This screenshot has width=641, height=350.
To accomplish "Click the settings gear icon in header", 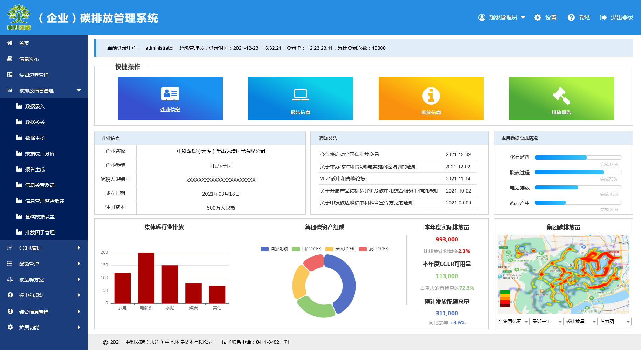I will tap(538, 17).
